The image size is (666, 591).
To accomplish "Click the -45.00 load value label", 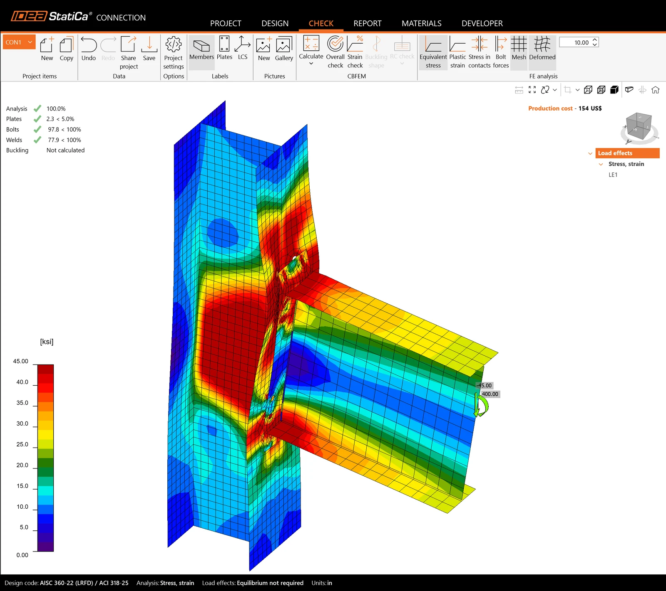I will (x=484, y=385).
